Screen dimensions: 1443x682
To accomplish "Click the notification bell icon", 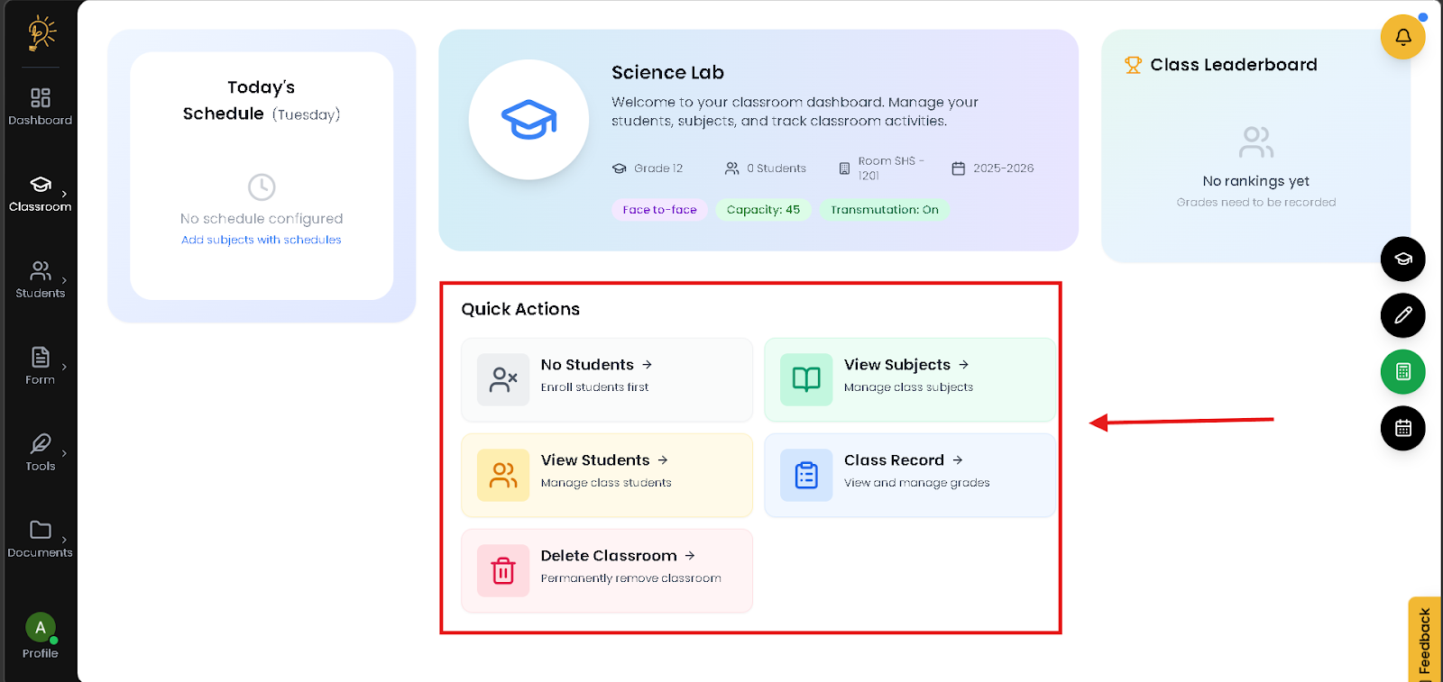I will click(x=1402, y=37).
